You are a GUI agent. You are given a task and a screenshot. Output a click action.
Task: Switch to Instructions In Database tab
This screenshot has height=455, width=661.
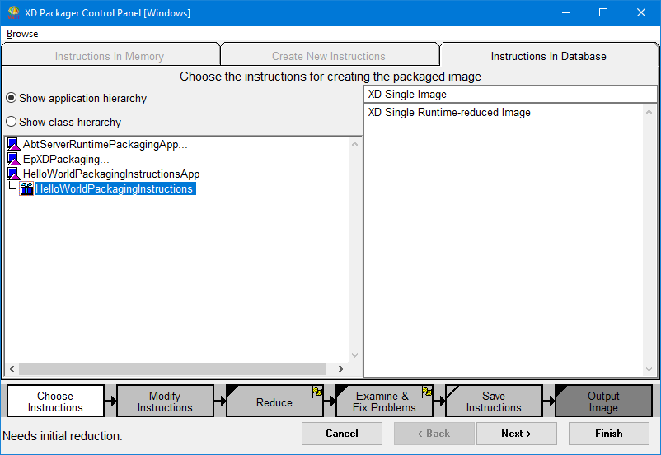[x=548, y=56]
